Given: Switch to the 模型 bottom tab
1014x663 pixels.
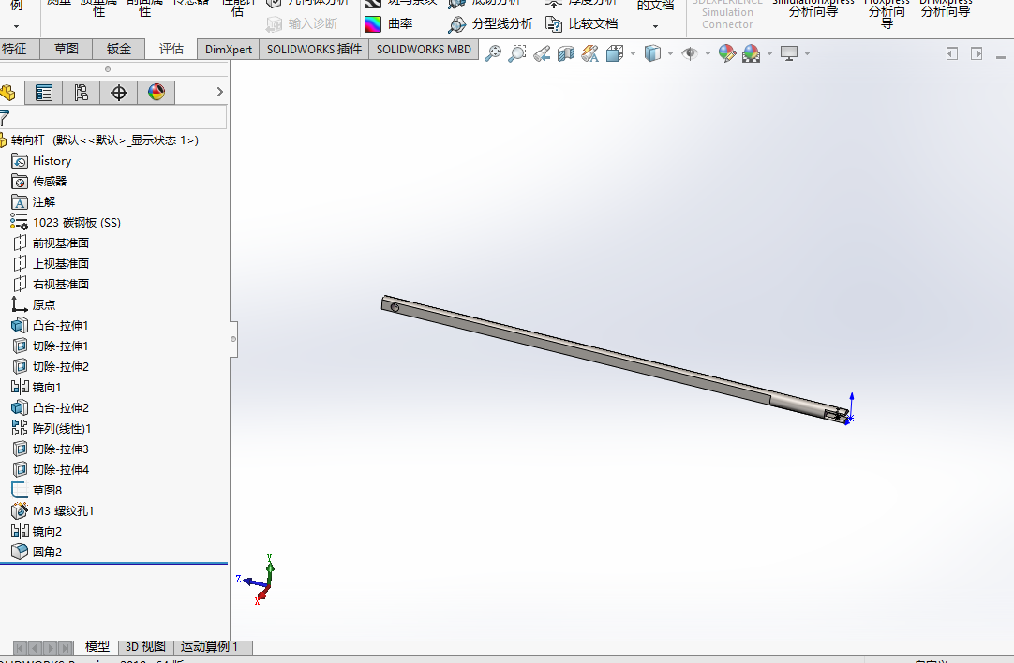Looking at the screenshot, I should point(97,647).
